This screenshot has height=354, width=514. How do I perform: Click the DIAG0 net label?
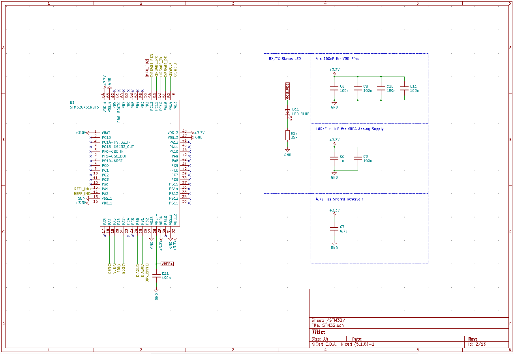pos(142,270)
